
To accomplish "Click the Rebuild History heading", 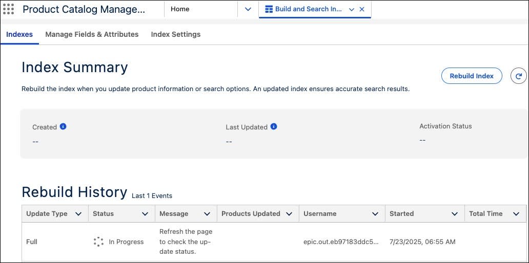I will (74, 192).
